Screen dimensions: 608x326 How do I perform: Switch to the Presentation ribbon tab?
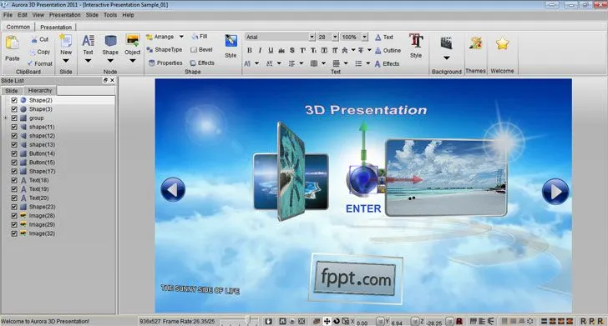[56, 28]
